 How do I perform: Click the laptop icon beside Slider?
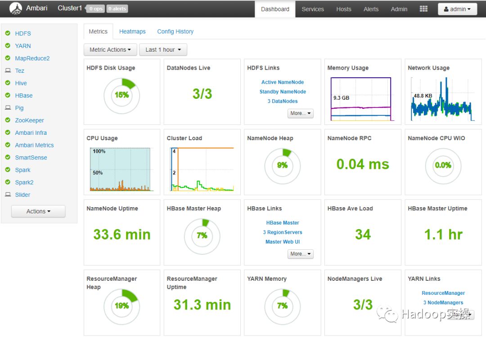[x=8, y=195]
